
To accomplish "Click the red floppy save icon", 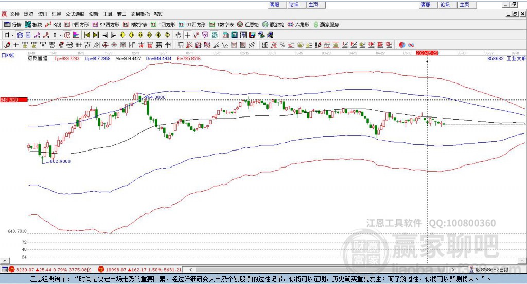I will (x=252, y=35).
